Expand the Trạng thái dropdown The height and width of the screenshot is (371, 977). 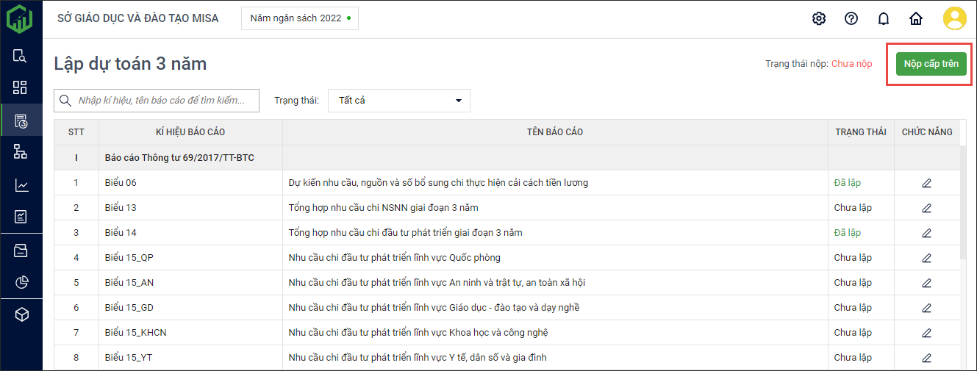coord(398,101)
